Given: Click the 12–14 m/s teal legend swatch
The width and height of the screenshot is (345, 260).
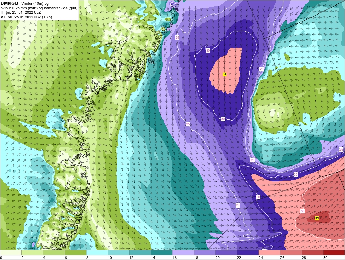Looking at the screenshot, I should (140, 252).
